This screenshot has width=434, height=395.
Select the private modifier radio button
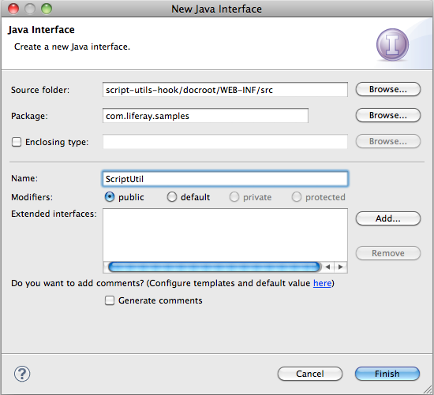234,197
